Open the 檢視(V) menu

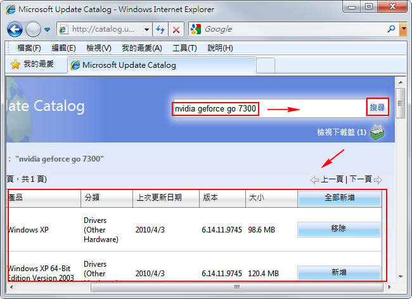(99, 48)
